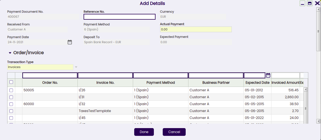Select the Invoices transaction type combo box

40,67
